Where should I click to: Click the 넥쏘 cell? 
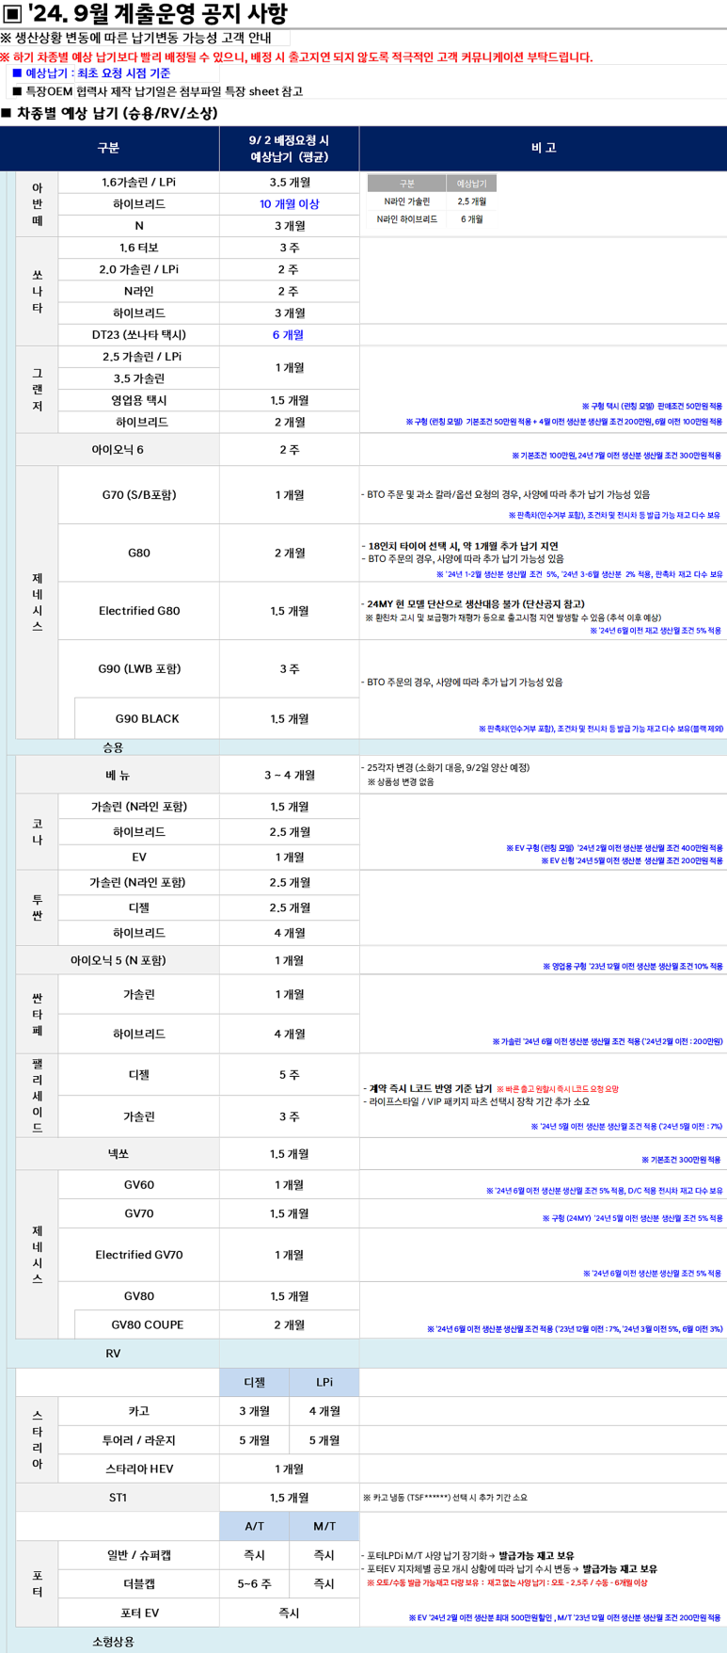click(x=118, y=1154)
